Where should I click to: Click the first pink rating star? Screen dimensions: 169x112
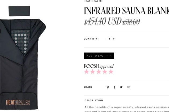(86, 71)
